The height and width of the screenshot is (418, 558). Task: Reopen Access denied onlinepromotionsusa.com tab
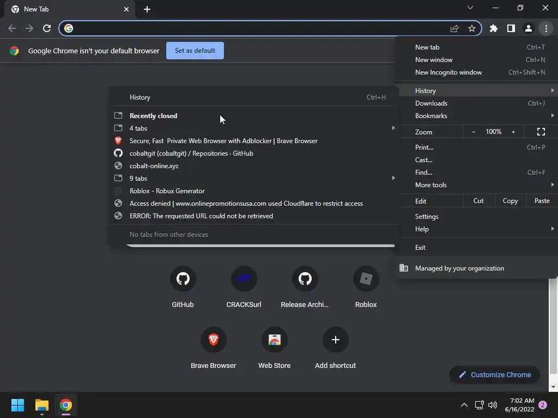tap(254, 204)
